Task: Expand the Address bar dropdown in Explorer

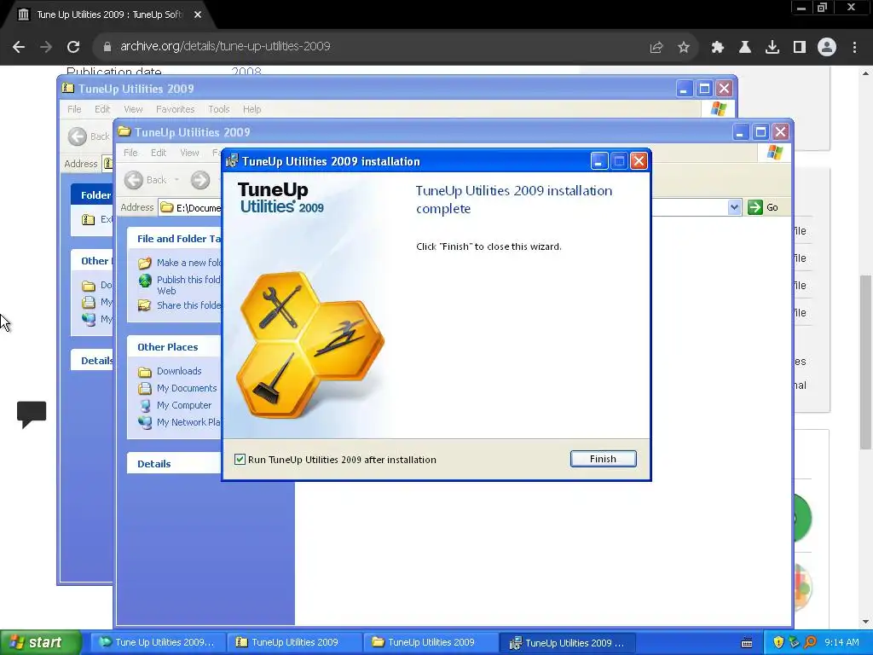Action: tap(734, 207)
